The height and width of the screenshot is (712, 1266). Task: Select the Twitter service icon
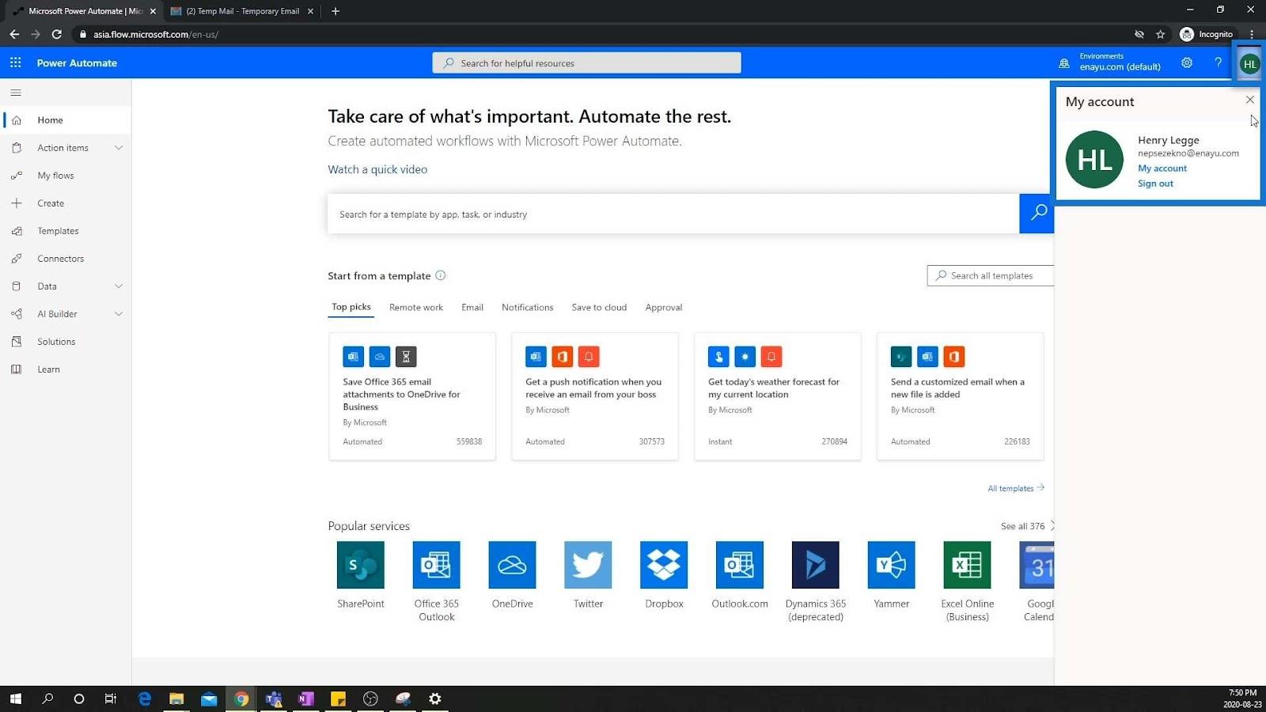click(588, 565)
